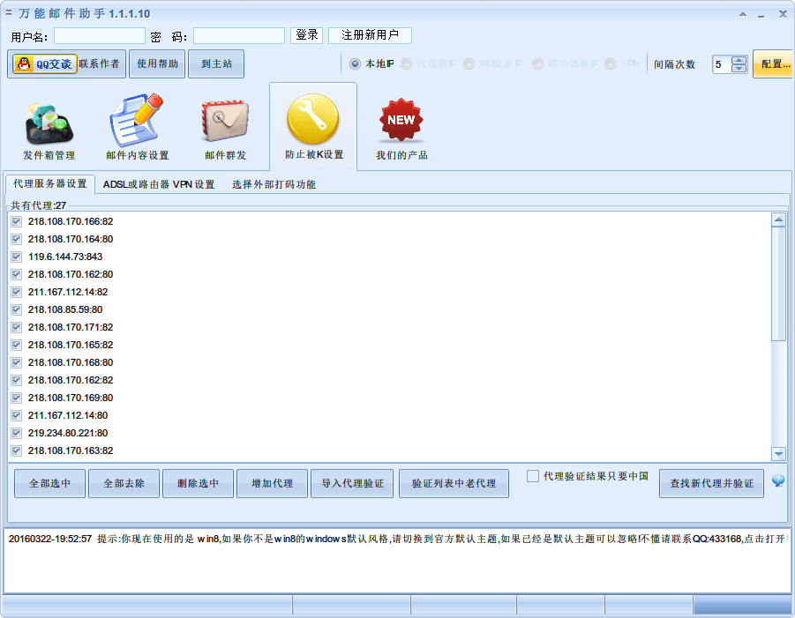Select 防止被K设置 wrench icon
Viewport: 795px width, 618px height.
(312, 119)
